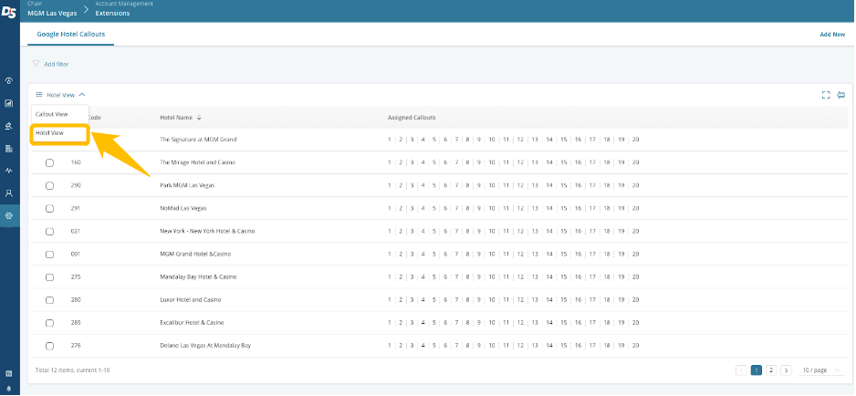Click hotel code 291

76,209
